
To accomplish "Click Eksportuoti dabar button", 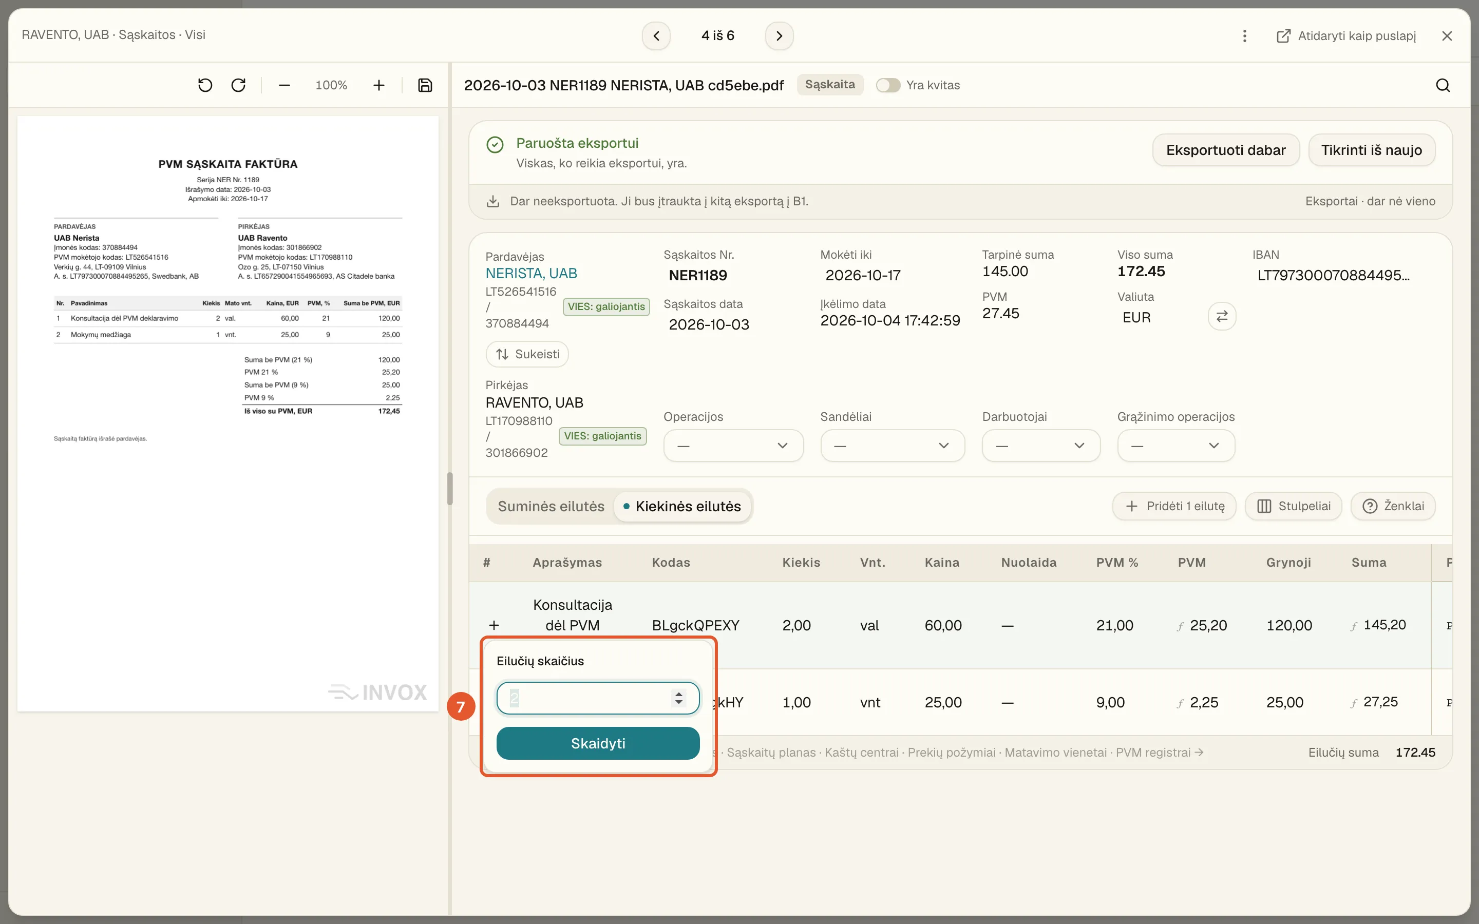I will [1225, 150].
